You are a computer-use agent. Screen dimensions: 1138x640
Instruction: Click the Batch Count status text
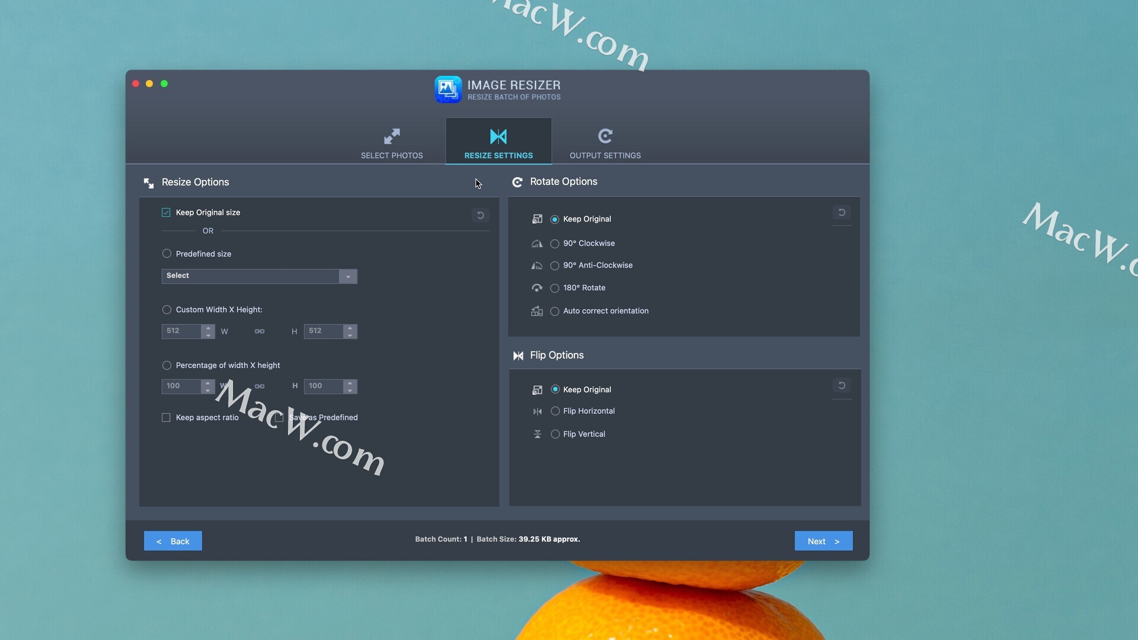coord(441,539)
